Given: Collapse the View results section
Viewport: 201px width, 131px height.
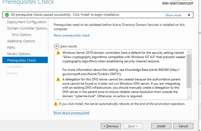Looking at the screenshot, I should (56, 46).
